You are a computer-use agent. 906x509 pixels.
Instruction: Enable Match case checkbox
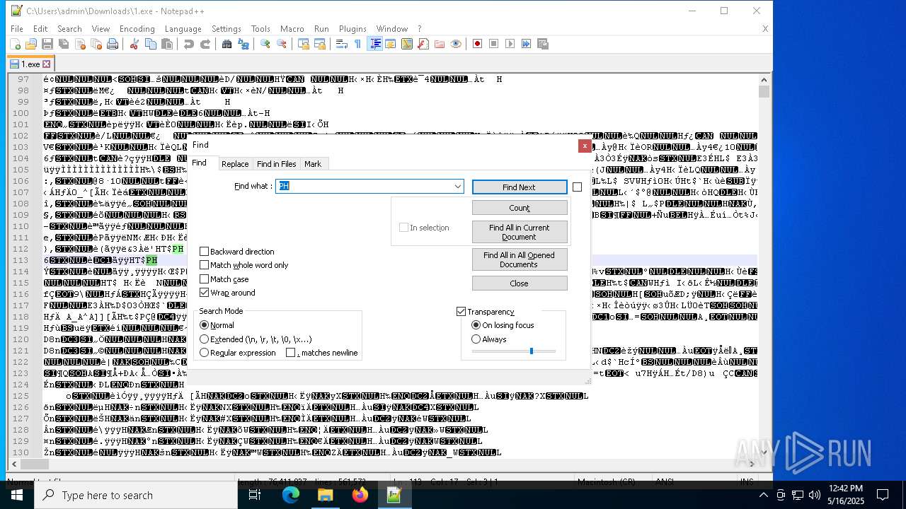coord(205,279)
